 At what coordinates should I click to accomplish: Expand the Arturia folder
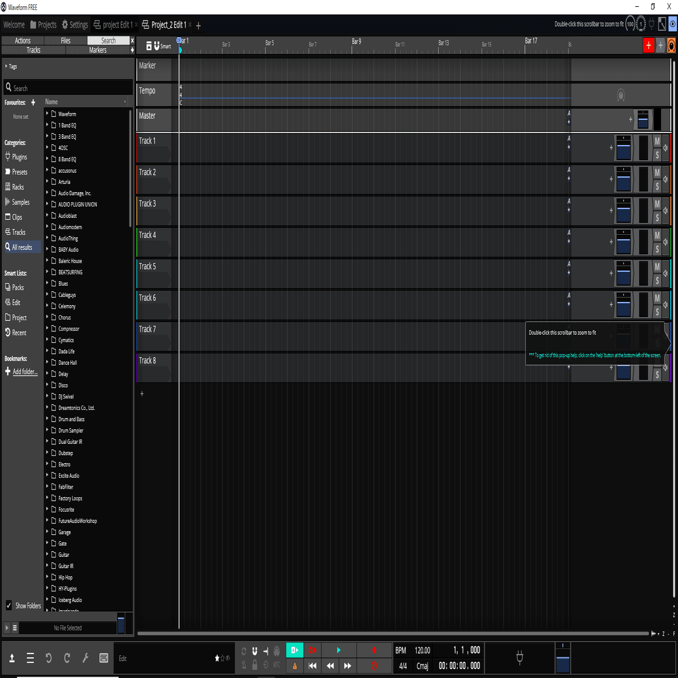pyautogui.click(x=47, y=181)
